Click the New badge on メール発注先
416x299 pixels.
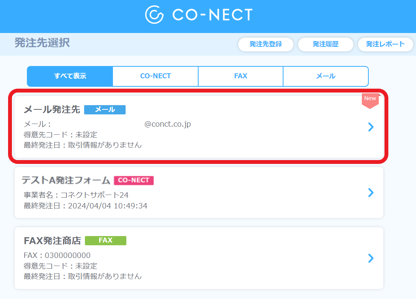370,98
